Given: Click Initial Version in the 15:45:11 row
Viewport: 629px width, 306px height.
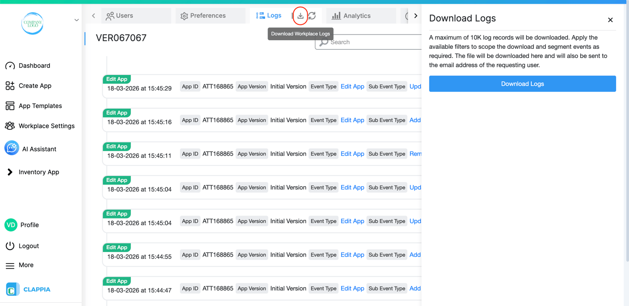Looking at the screenshot, I should point(288,154).
